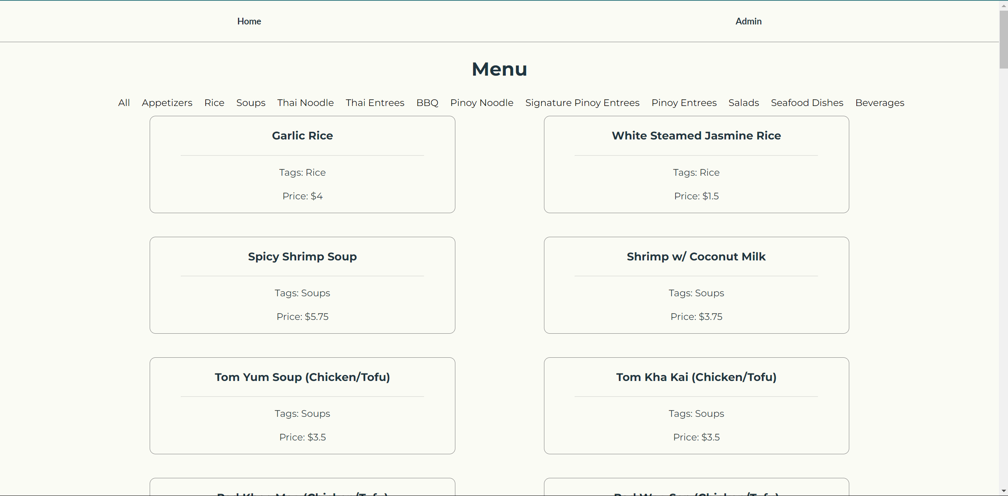Select the Tom Kha Kai card
Viewport: 1008px width, 496px height.
point(696,405)
